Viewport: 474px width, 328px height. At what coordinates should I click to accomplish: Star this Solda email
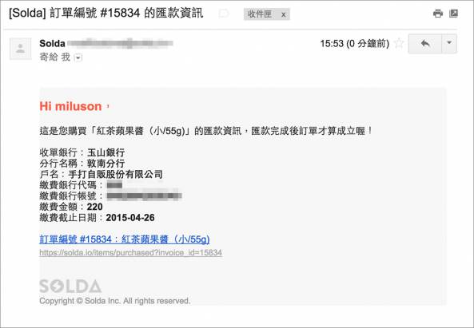point(399,43)
